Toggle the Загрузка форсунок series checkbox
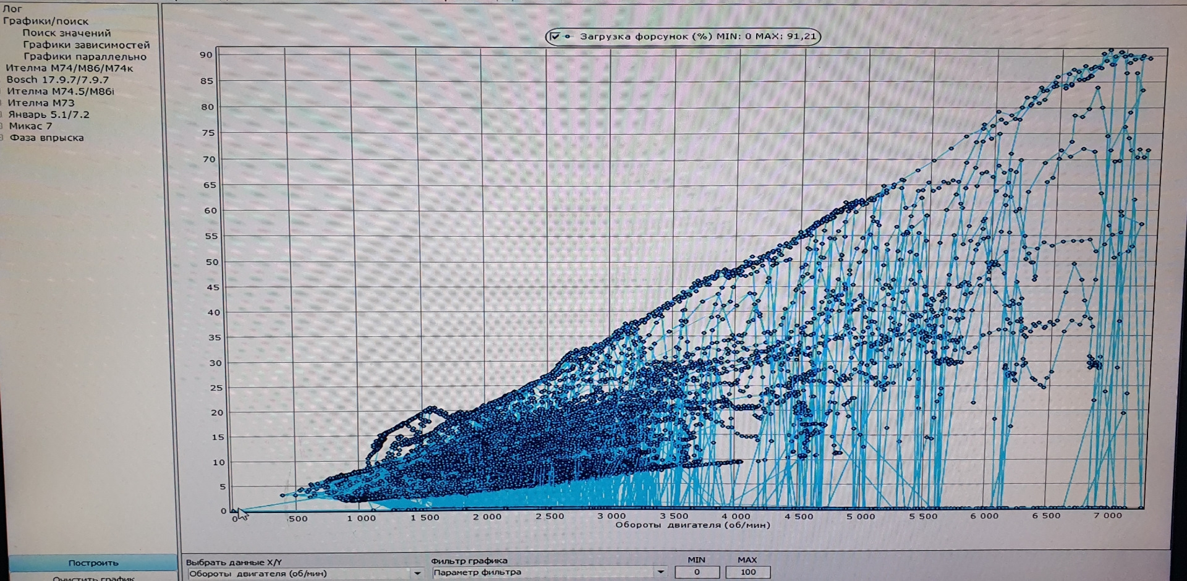1187x581 pixels. click(555, 36)
